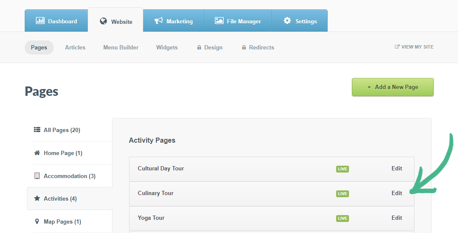This screenshot has height=233, width=458.
Task: Open the Articles sub-tab
Action: click(75, 47)
